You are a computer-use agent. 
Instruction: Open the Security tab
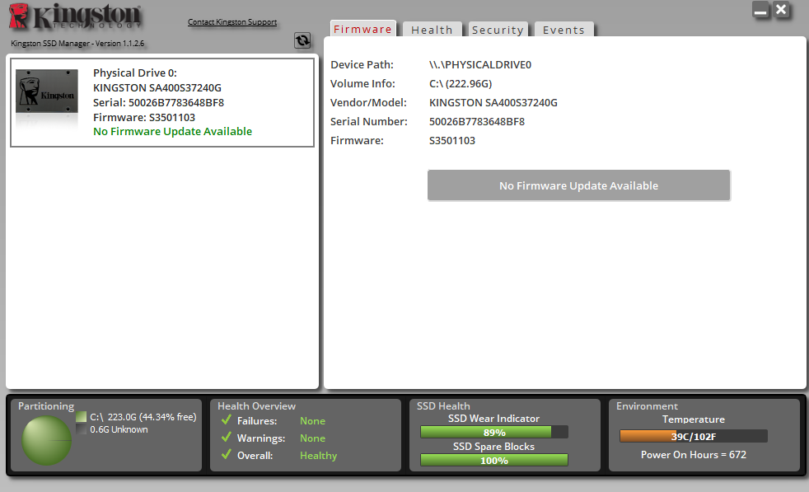498,30
